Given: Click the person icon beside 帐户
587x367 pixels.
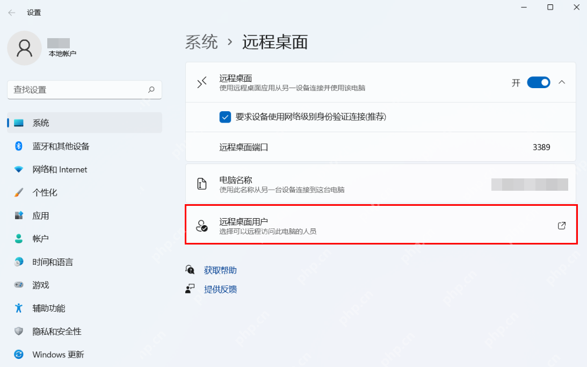Looking at the screenshot, I should pos(19,239).
